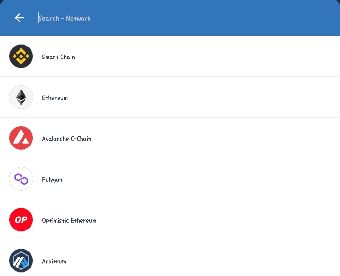Pick Optimistic Ethereum network label
Screen dimensions: 340x276
pos(69,220)
